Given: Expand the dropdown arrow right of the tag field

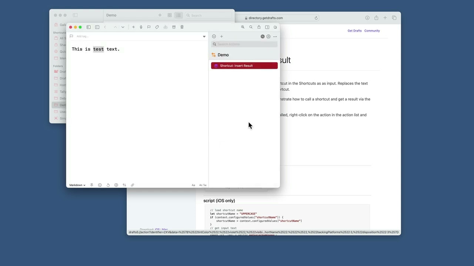Looking at the screenshot, I should click(204, 37).
